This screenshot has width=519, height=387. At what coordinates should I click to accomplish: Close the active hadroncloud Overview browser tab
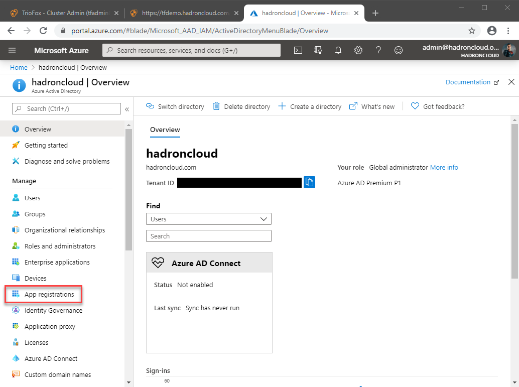(x=356, y=13)
